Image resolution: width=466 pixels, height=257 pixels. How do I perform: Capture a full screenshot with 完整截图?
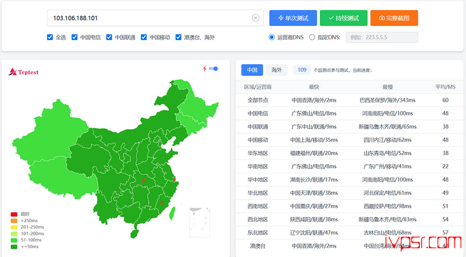(394, 18)
